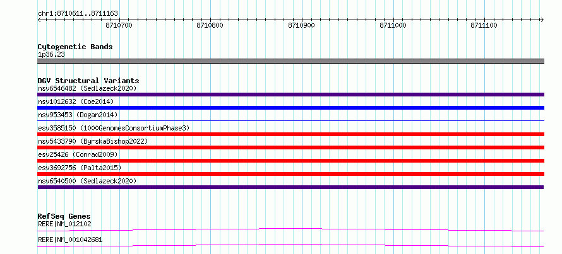
Task: Click the 8710800 ruler position label
Action: [210, 26]
